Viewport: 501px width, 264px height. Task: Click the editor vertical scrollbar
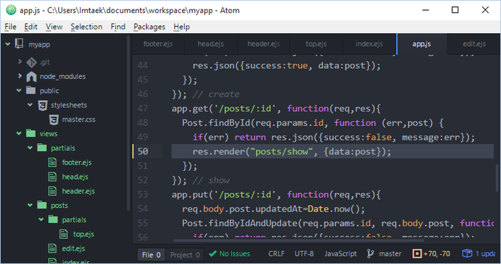coord(497,179)
